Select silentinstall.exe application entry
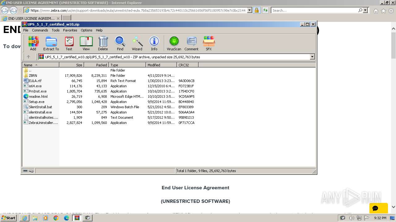The width and height of the screenshot is (396, 222). [40, 112]
